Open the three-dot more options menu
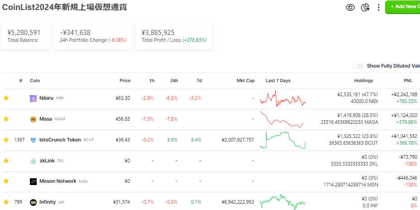Viewport: 420px width, 210px height. coord(378,7)
